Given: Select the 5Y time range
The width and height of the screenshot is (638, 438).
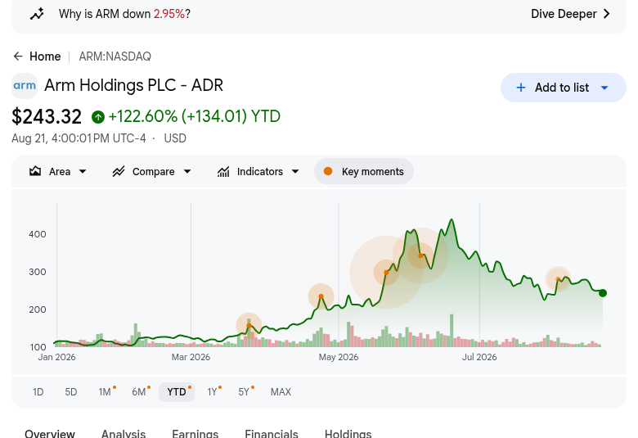Looking at the screenshot, I should tap(244, 392).
